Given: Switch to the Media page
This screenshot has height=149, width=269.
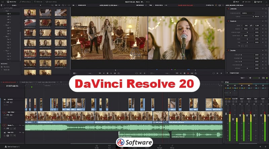Looking at the screenshot, I should (97, 146).
